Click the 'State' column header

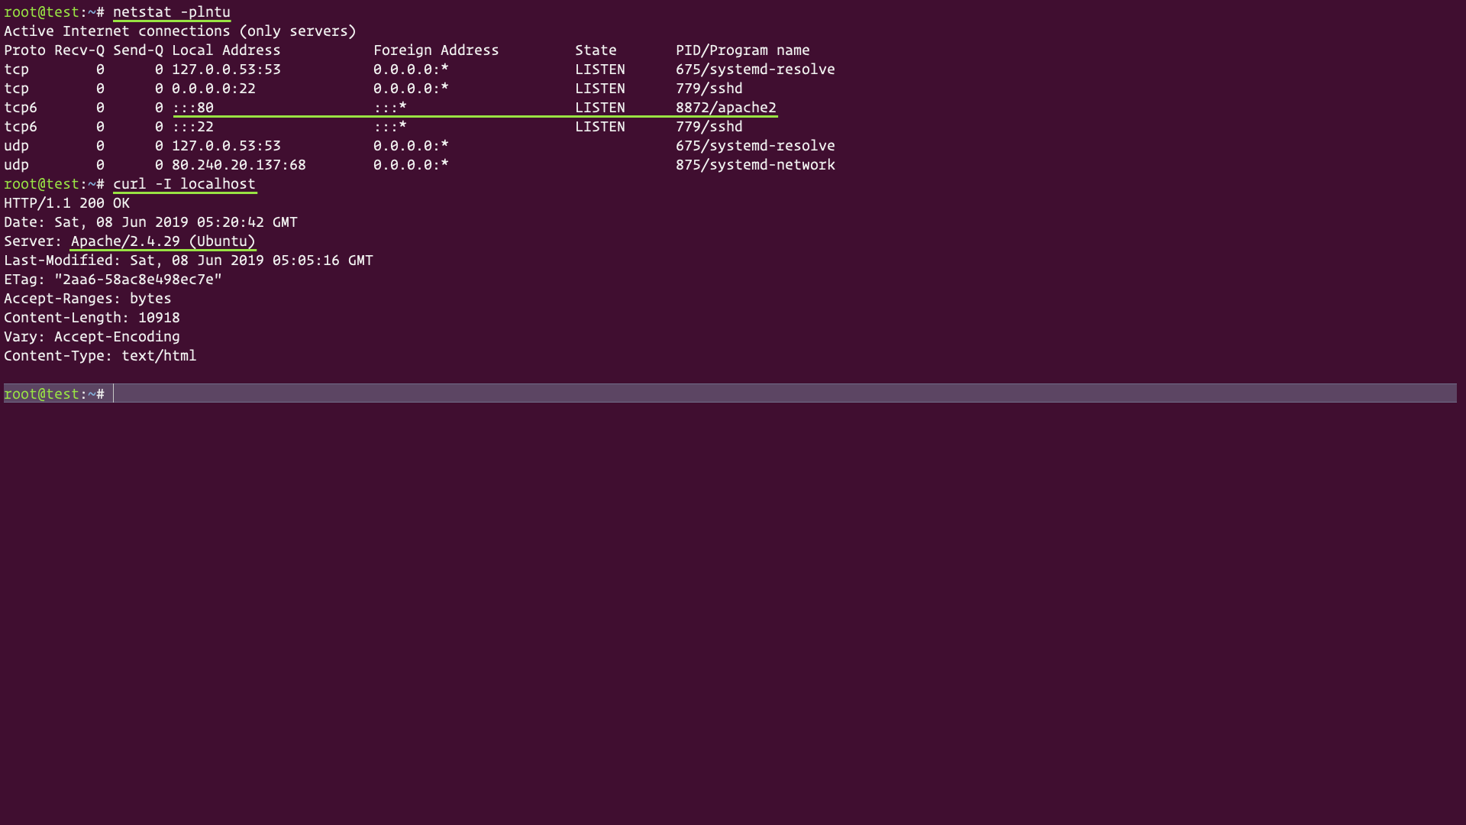[596, 50]
